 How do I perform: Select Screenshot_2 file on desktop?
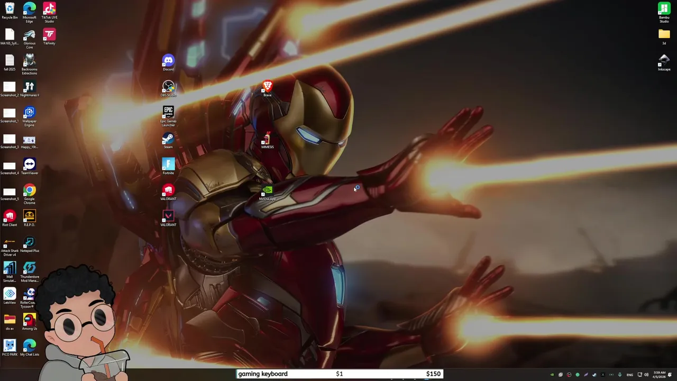pos(10,88)
